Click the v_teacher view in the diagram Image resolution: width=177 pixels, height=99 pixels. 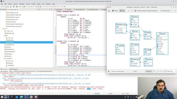coord(134,49)
